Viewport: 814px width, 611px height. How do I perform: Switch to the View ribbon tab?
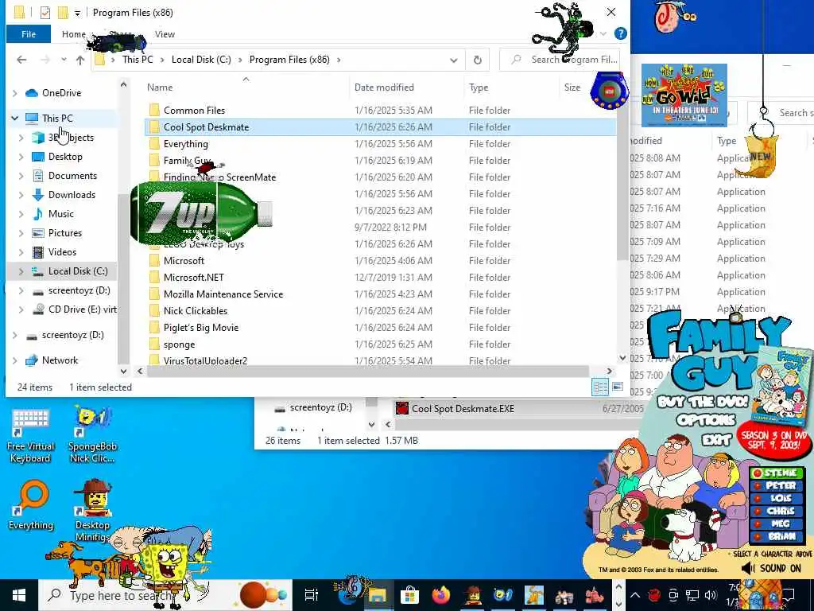point(165,33)
